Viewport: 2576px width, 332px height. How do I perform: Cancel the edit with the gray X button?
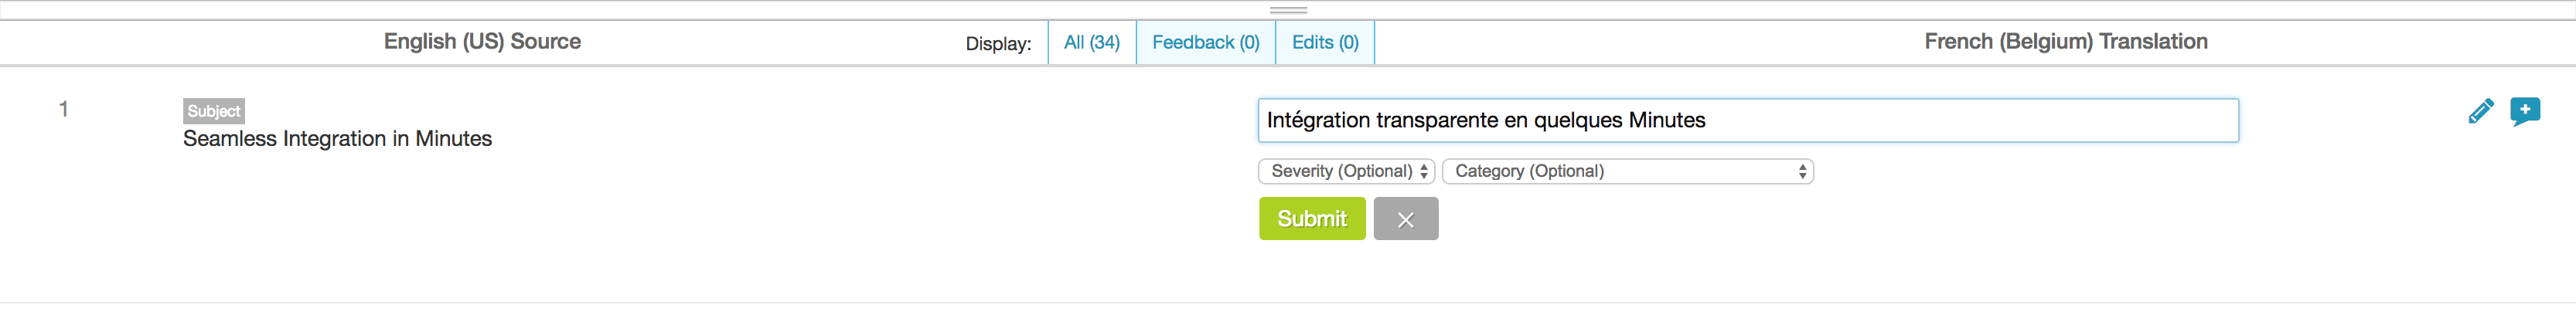point(1405,219)
